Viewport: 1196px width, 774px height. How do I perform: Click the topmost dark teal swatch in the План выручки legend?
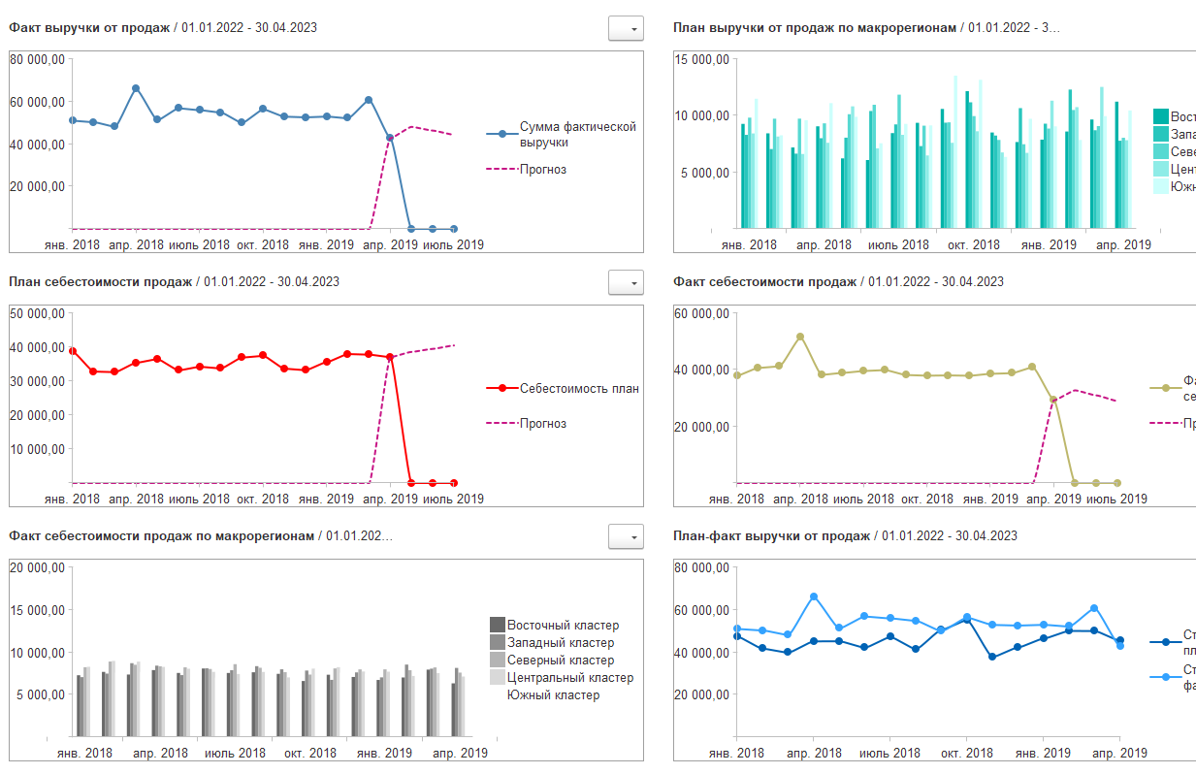[x=1161, y=116]
